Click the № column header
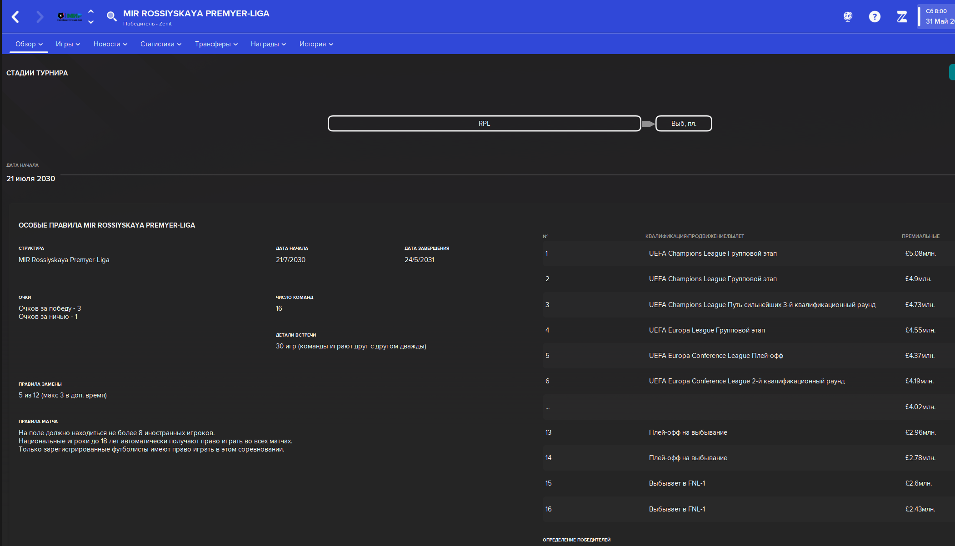 (545, 236)
